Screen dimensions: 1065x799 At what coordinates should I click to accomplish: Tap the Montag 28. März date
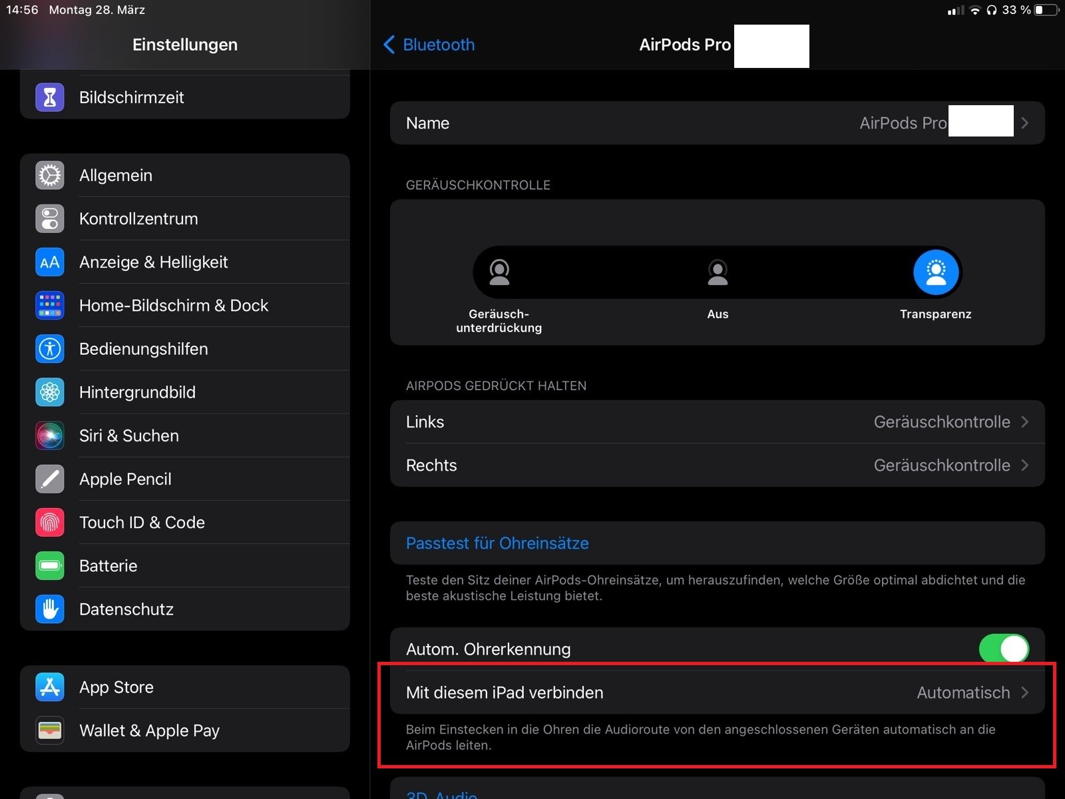click(97, 10)
